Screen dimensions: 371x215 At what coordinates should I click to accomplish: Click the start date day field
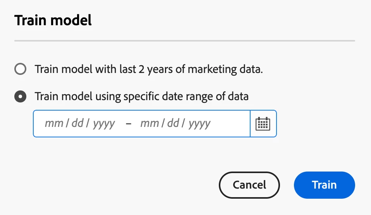tap(77, 124)
